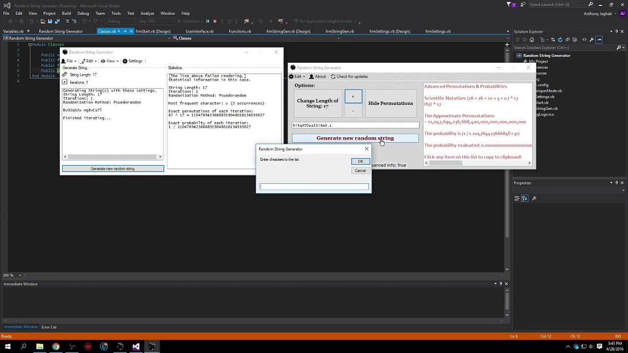Open the Edit dropdown in left generator window

pos(89,61)
